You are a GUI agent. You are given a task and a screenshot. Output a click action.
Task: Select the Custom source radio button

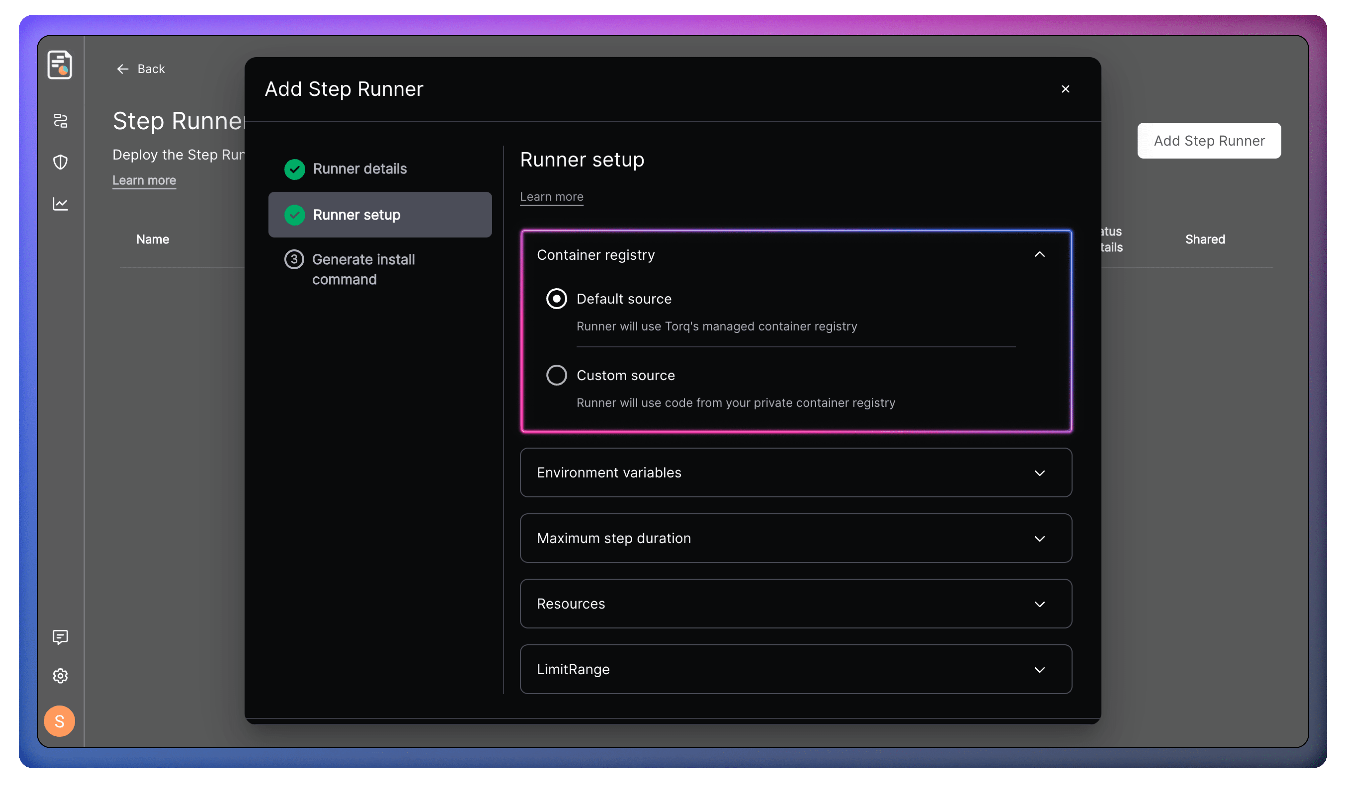tap(556, 375)
